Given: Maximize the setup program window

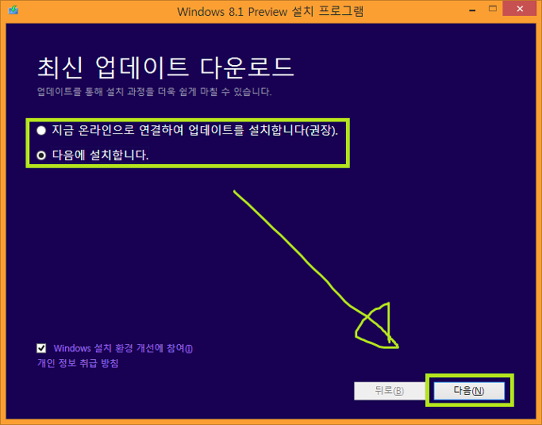Looking at the screenshot, I should click(493, 9).
